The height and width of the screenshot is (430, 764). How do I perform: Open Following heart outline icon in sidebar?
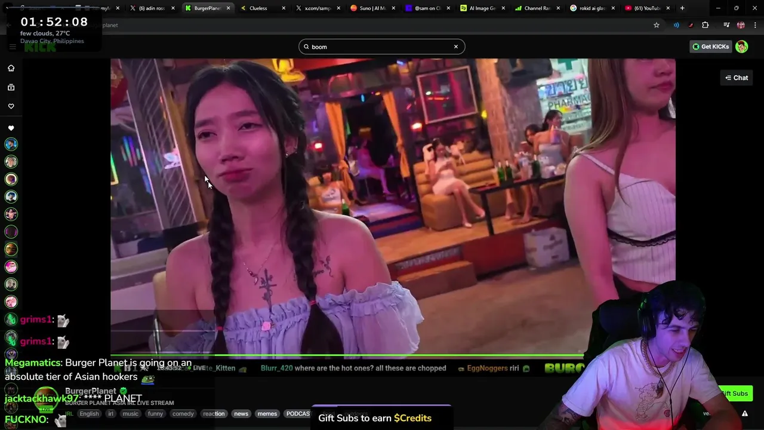[11, 106]
